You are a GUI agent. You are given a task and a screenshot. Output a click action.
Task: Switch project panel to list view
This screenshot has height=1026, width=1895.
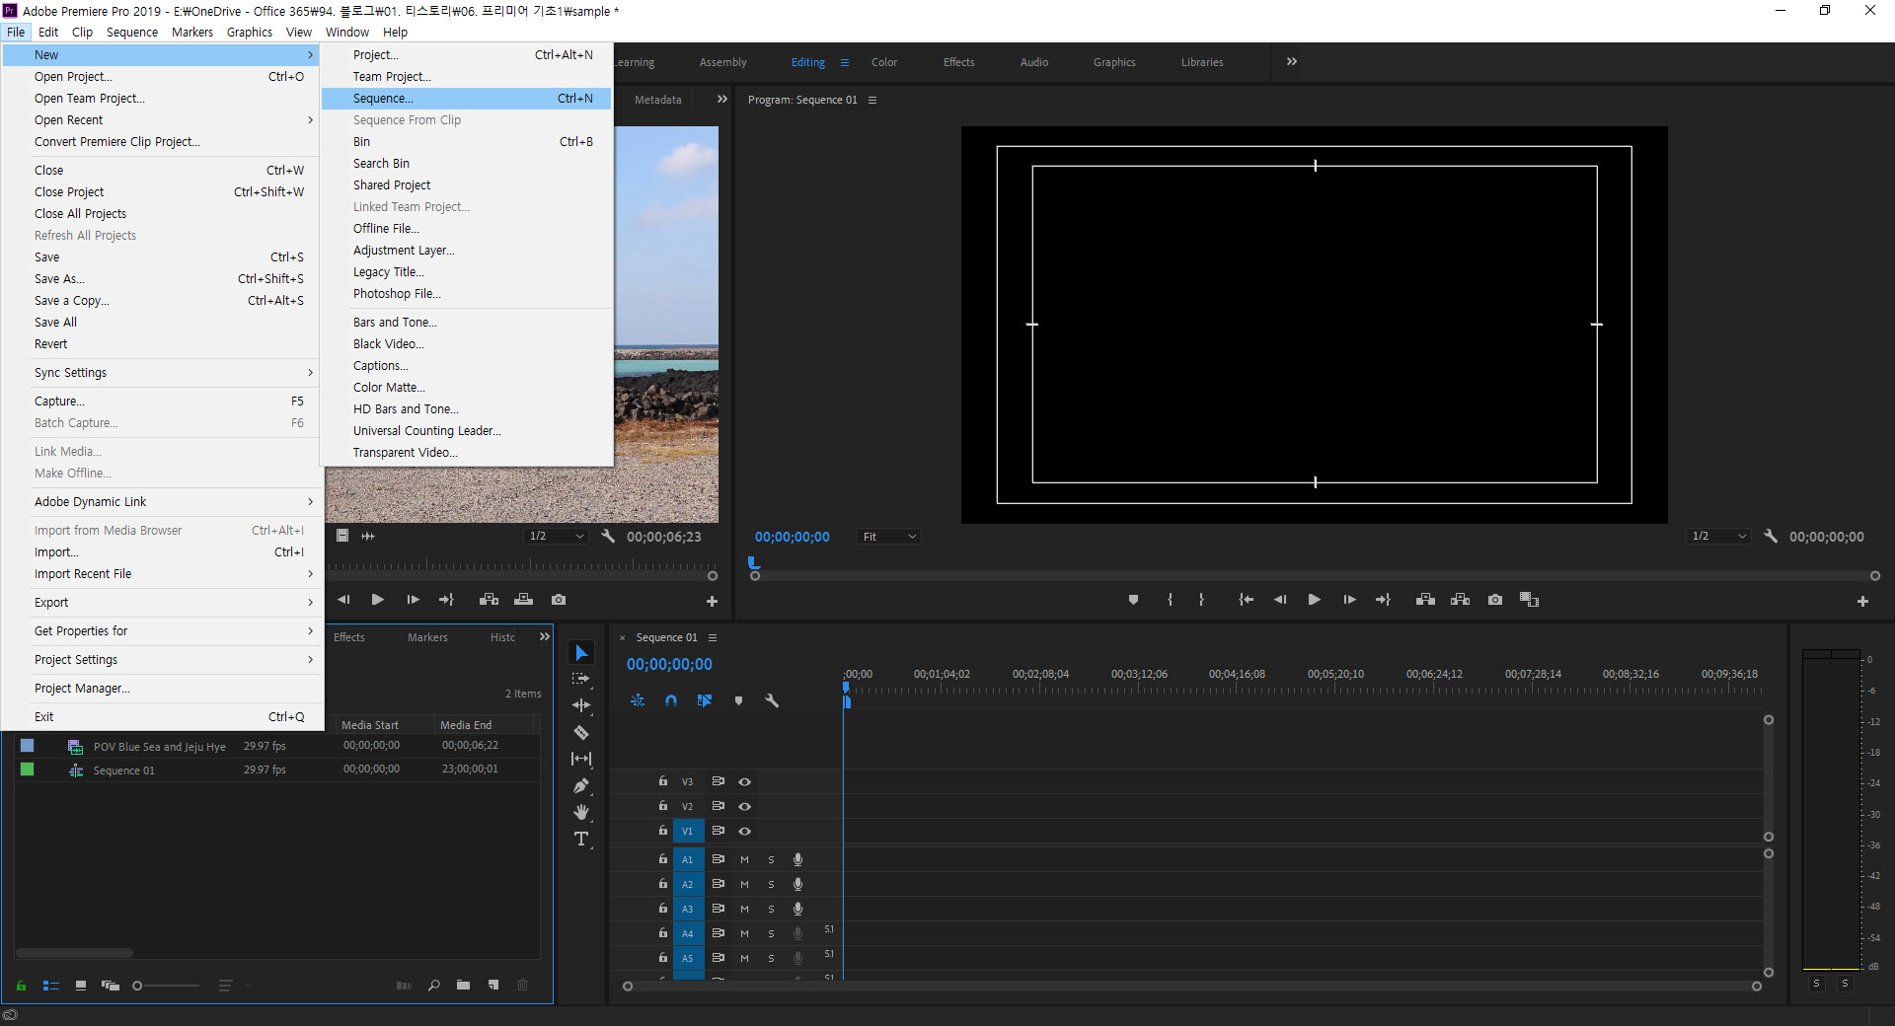pos(51,986)
